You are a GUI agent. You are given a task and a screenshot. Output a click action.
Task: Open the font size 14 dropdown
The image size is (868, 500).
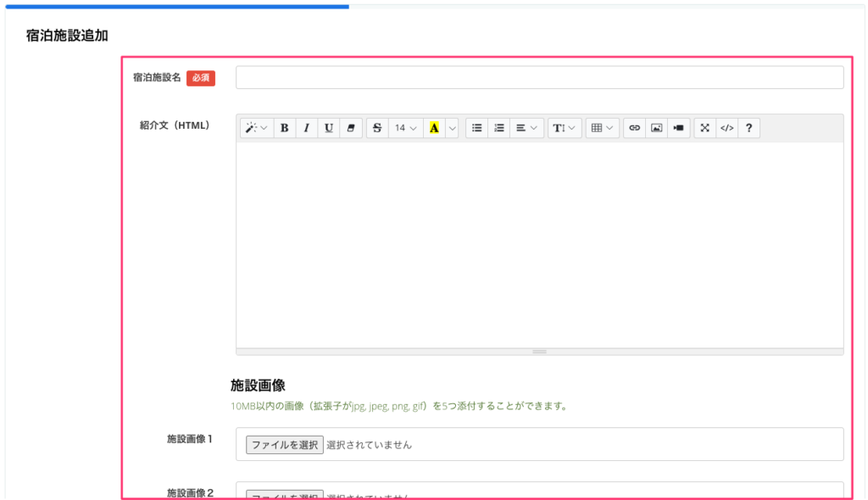(405, 128)
